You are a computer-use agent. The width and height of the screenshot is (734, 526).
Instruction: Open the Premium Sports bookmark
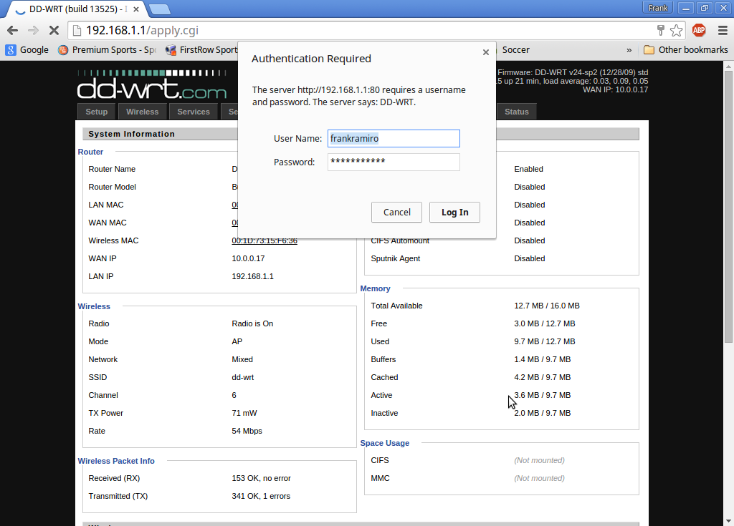click(x=107, y=49)
